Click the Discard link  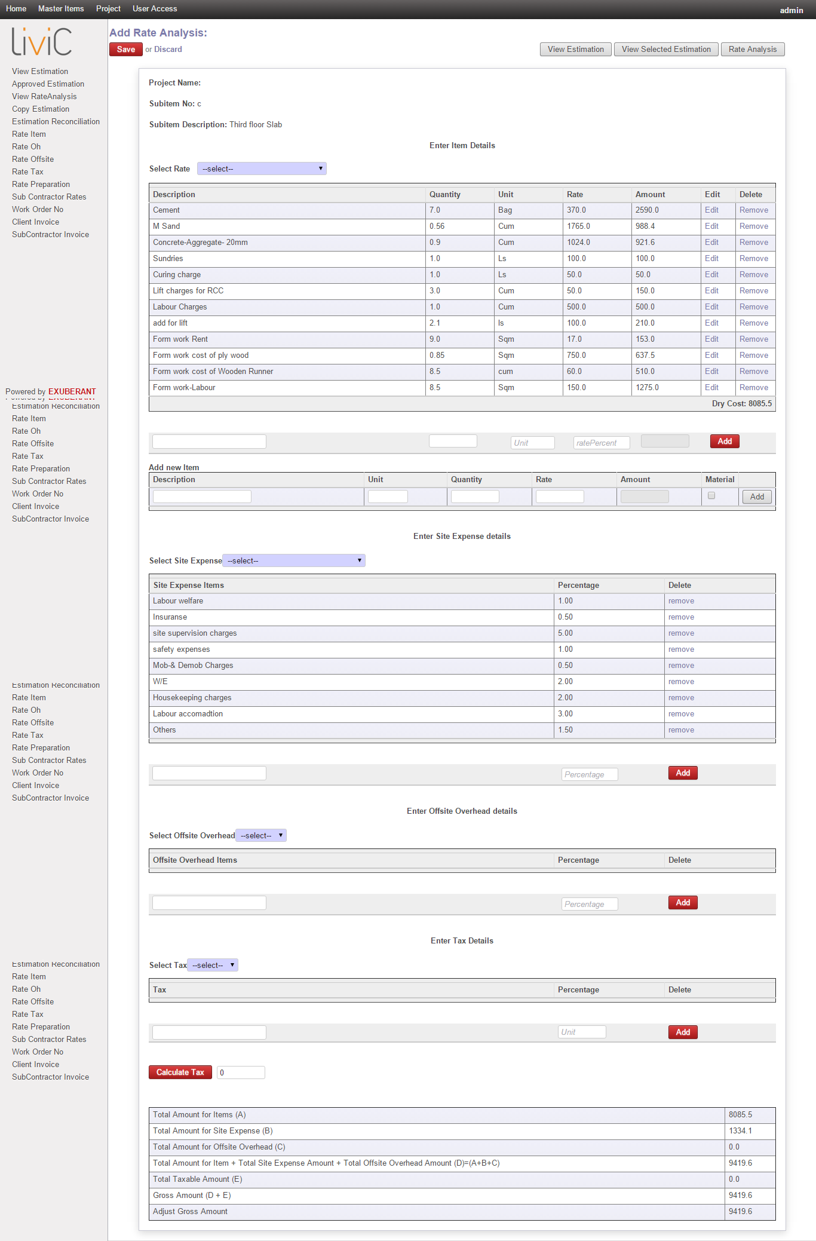tap(168, 49)
